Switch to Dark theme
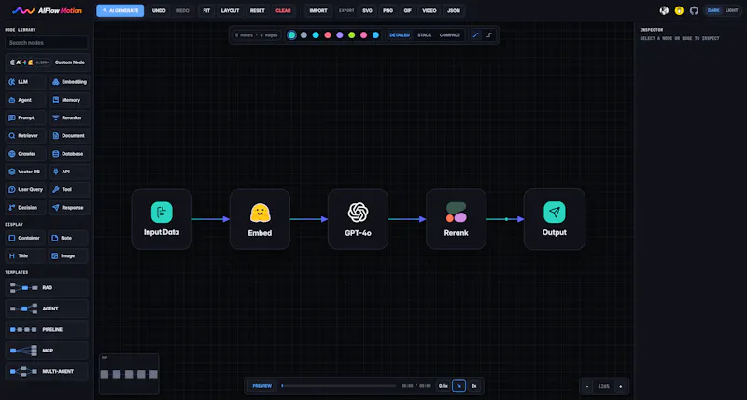The width and height of the screenshot is (747, 400). 713,10
